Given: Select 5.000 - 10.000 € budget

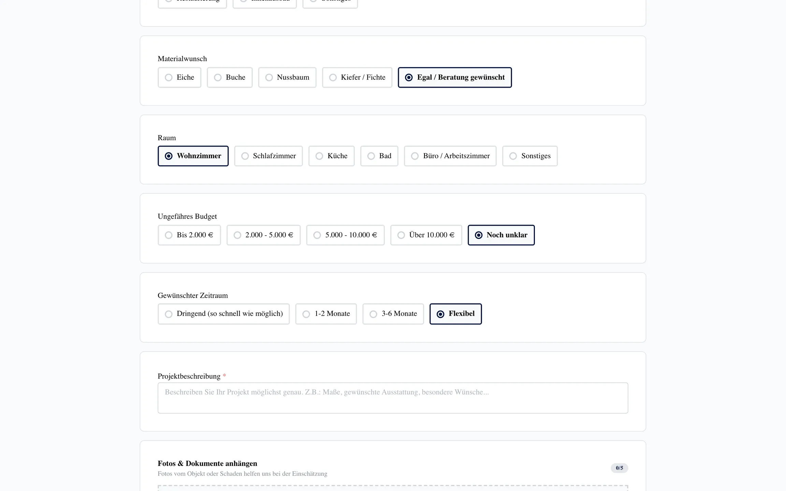Looking at the screenshot, I should 345,235.
